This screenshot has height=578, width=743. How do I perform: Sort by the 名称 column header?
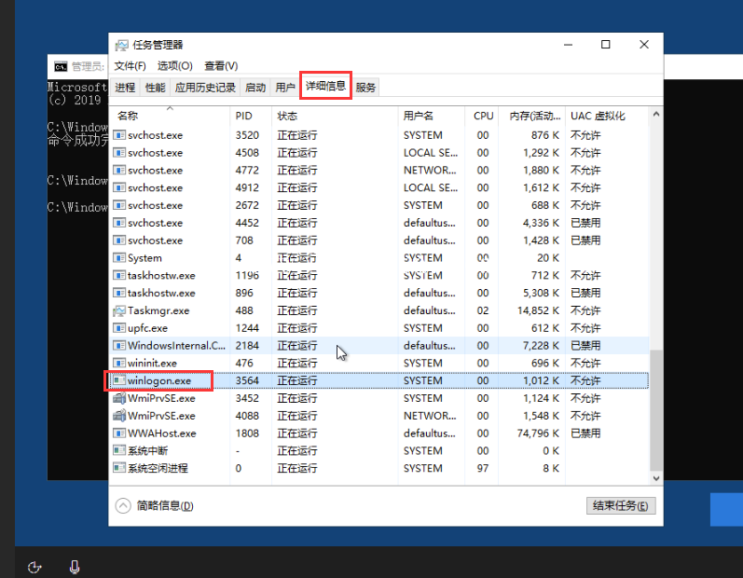[x=170, y=116]
